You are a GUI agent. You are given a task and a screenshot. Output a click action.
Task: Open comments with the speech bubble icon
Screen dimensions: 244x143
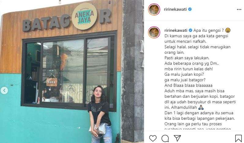(x=165, y=138)
